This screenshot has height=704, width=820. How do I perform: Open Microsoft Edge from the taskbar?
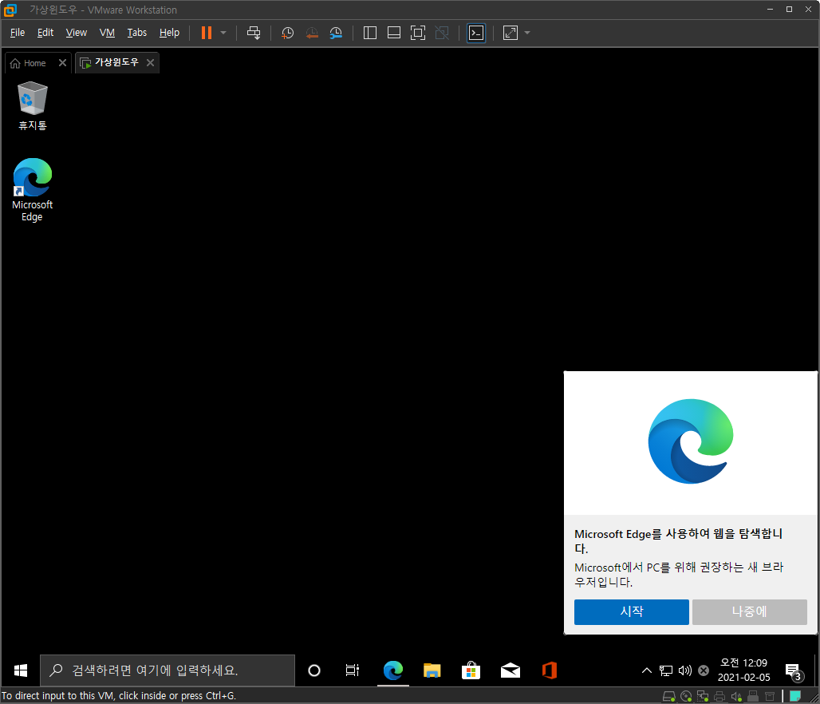coord(393,670)
